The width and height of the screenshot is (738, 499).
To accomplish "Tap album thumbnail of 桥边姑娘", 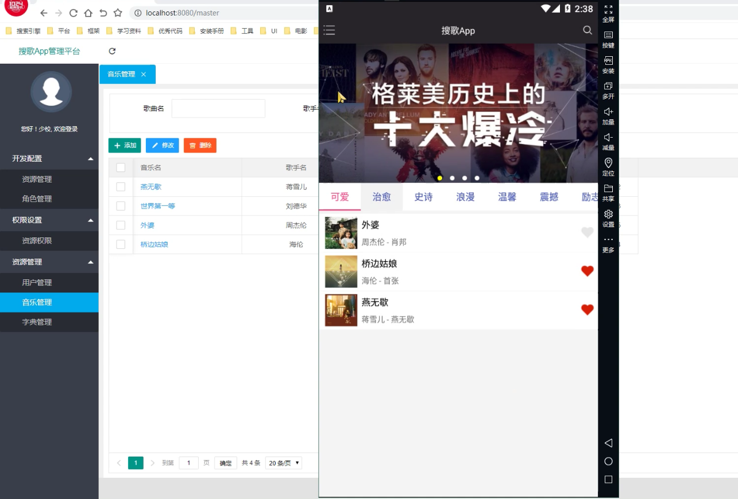I will point(341,271).
